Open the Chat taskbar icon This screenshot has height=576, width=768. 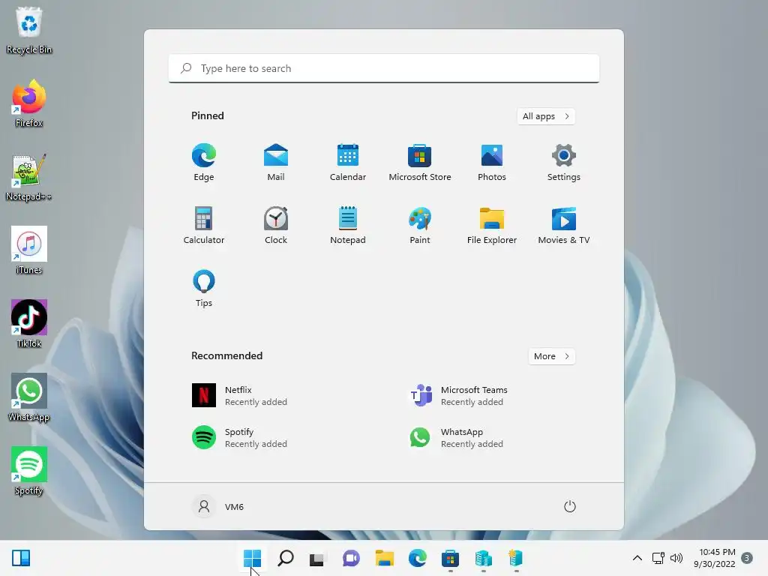(351, 558)
